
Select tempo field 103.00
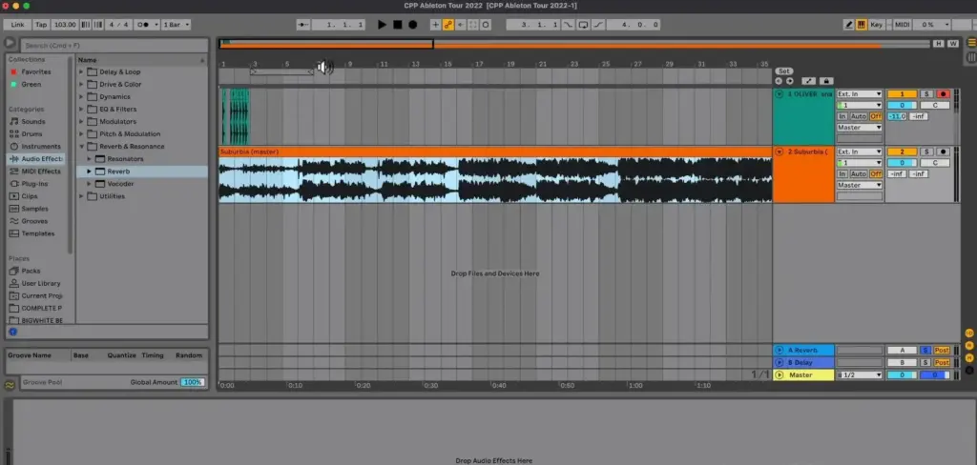65,24
